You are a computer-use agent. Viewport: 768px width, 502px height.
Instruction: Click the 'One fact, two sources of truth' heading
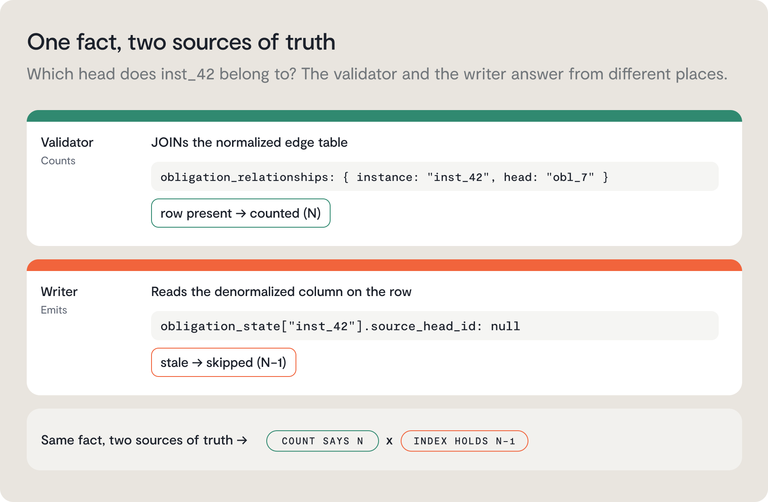(181, 42)
